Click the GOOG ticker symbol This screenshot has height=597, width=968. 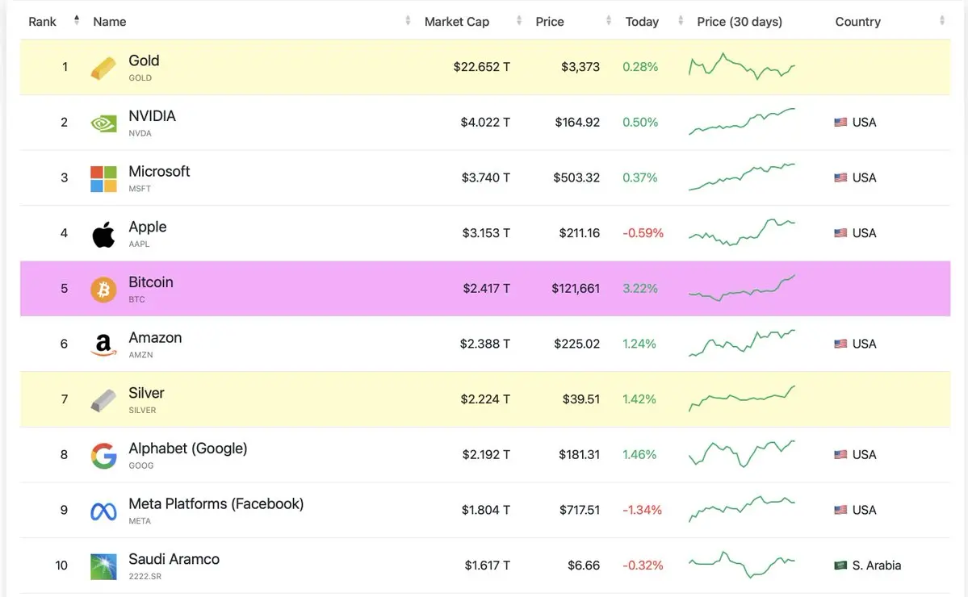click(x=140, y=465)
